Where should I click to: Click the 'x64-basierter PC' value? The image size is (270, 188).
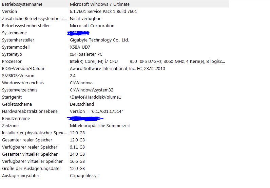(x=86, y=54)
